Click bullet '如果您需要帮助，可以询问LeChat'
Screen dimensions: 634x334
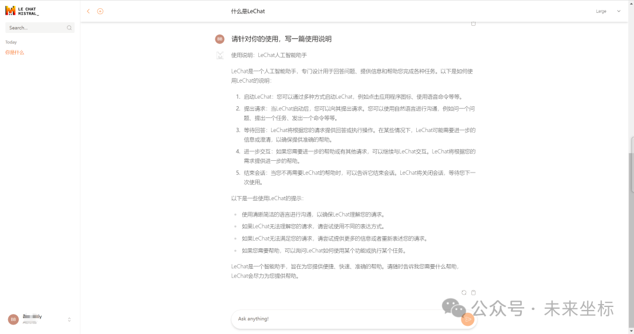tap(325, 251)
